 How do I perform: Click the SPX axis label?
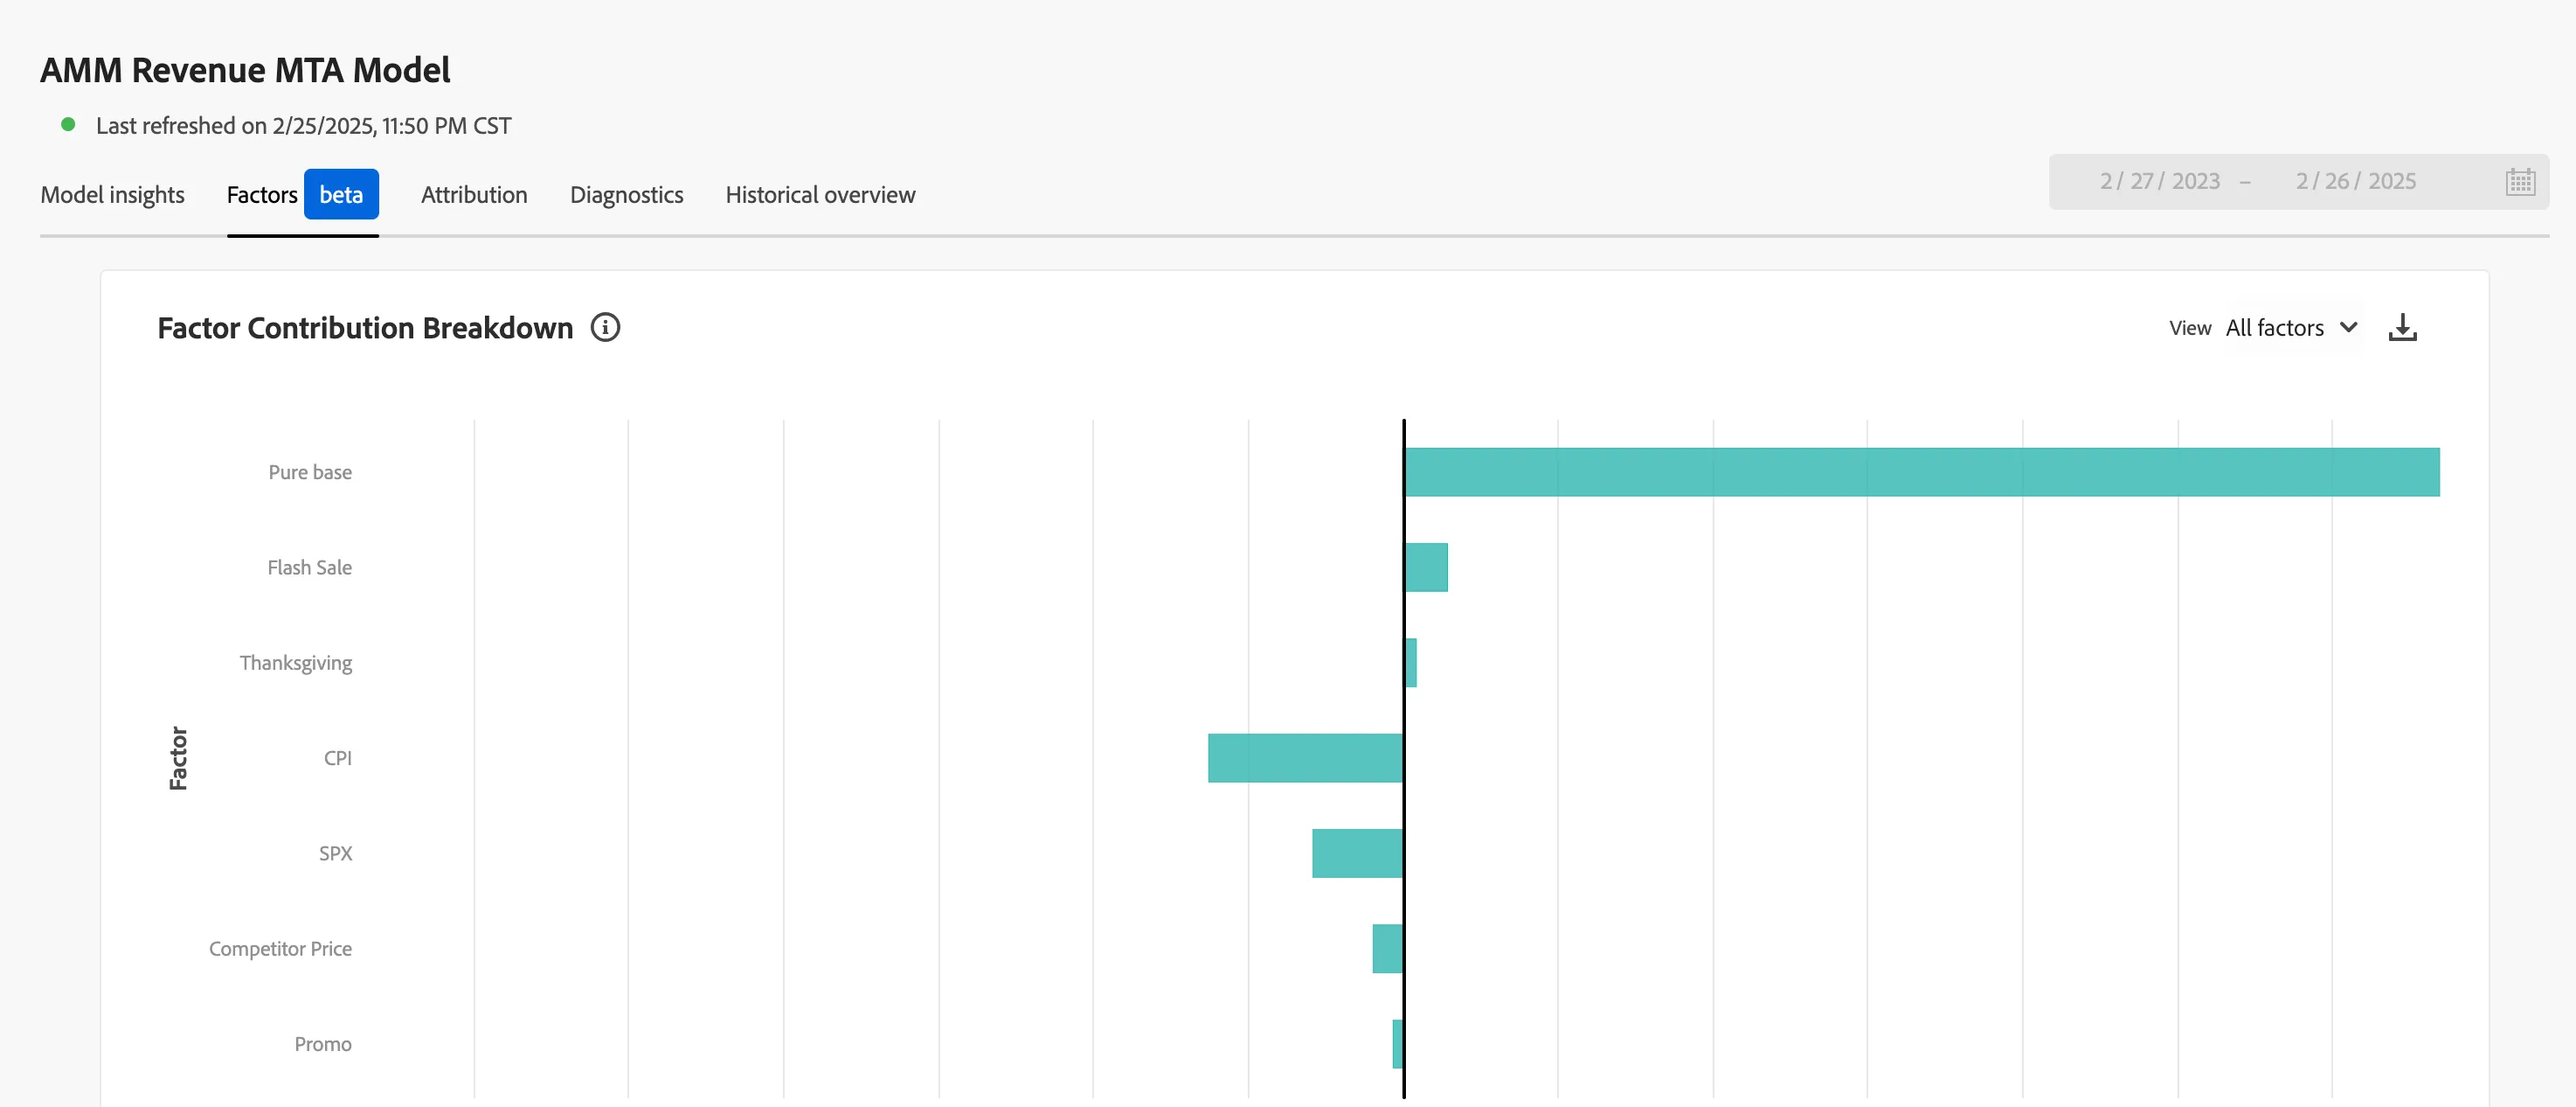[x=335, y=853]
